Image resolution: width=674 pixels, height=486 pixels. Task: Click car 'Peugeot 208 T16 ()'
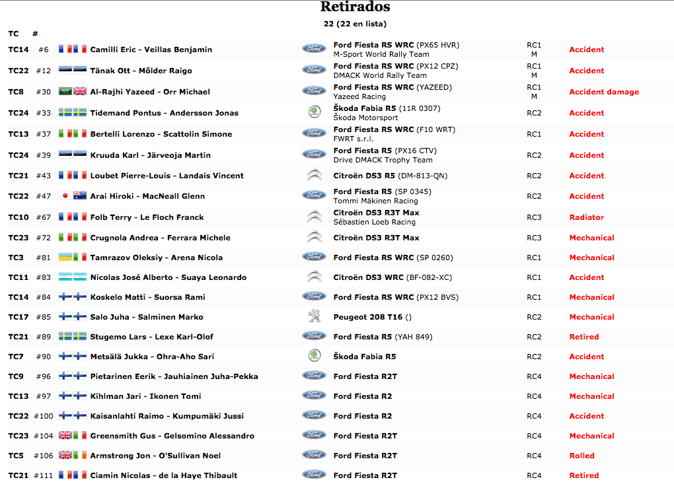pyautogui.click(x=372, y=317)
